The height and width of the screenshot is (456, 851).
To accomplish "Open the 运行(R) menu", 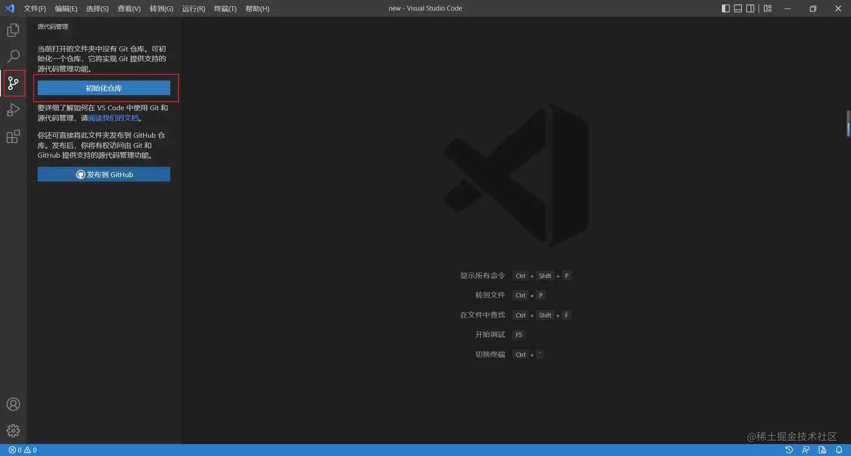I will pos(194,8).
